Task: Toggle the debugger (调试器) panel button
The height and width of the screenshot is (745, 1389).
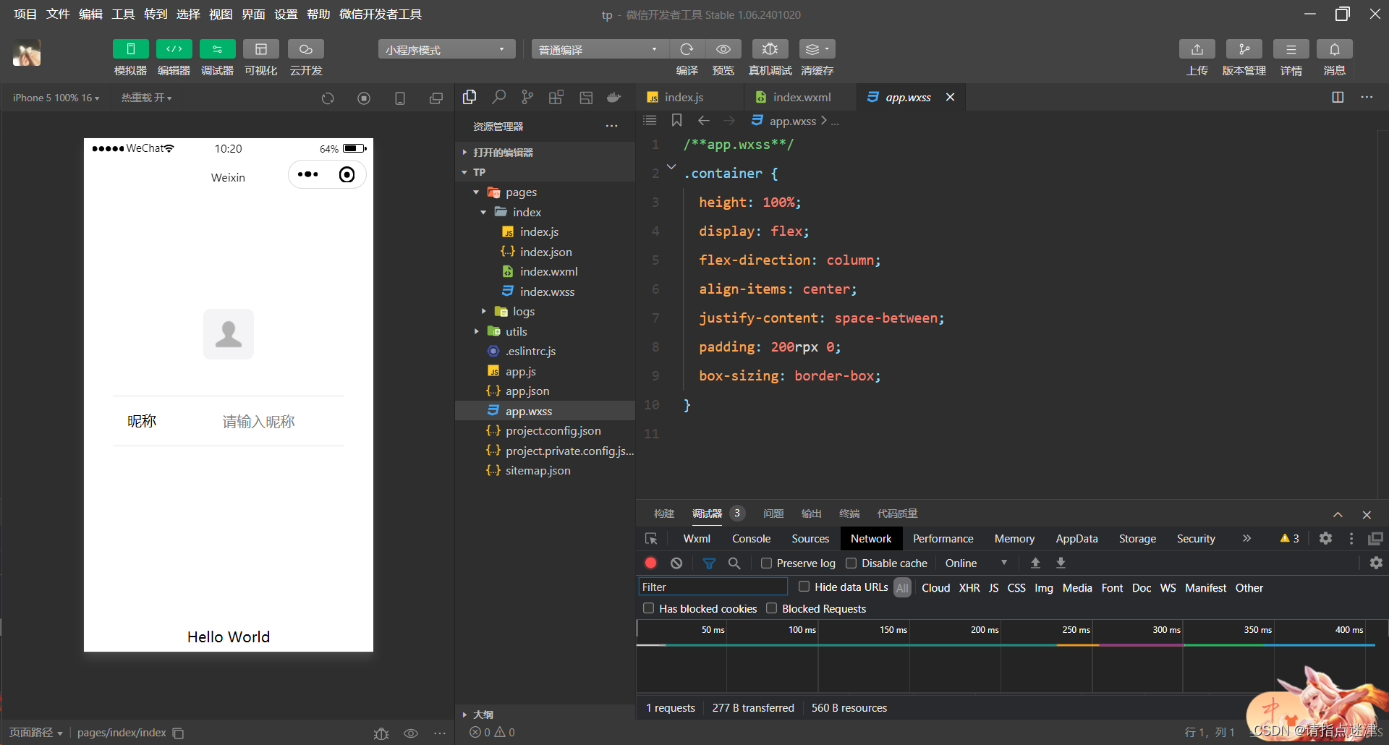Action: pyautogui.click(x=218, y=49)
